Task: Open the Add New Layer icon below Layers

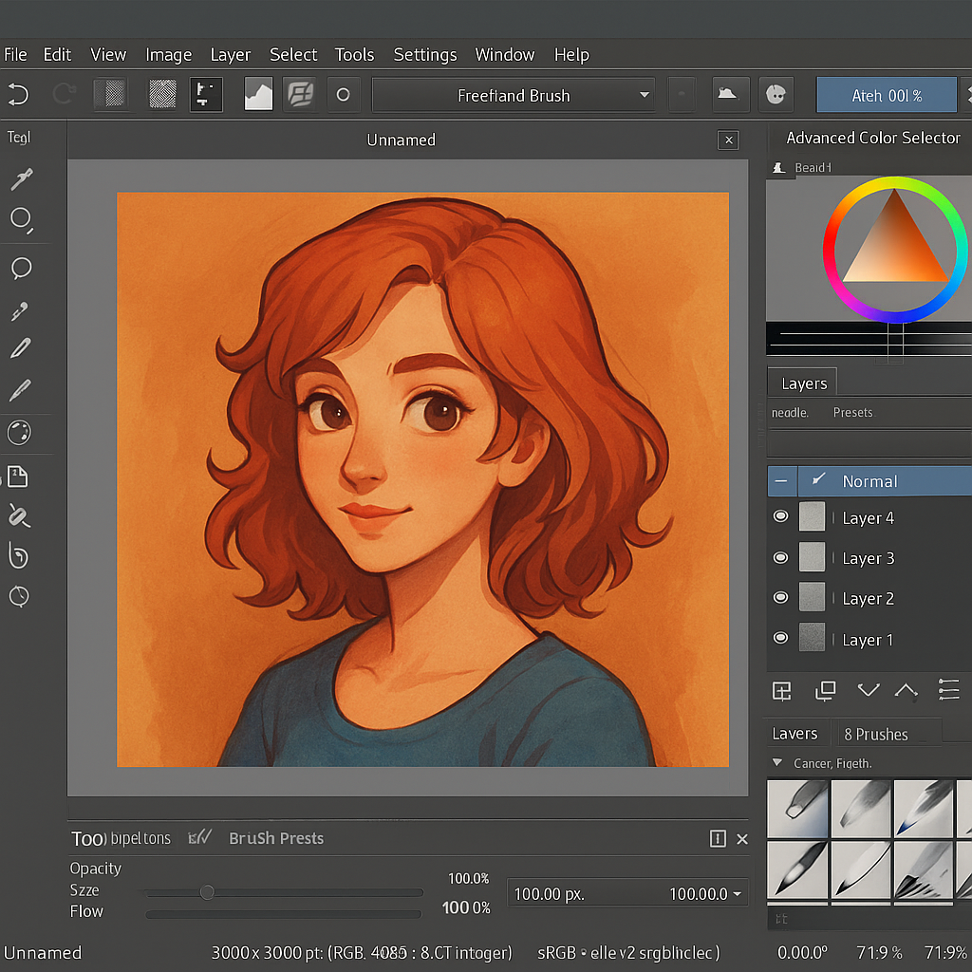Action: [781, 691]
